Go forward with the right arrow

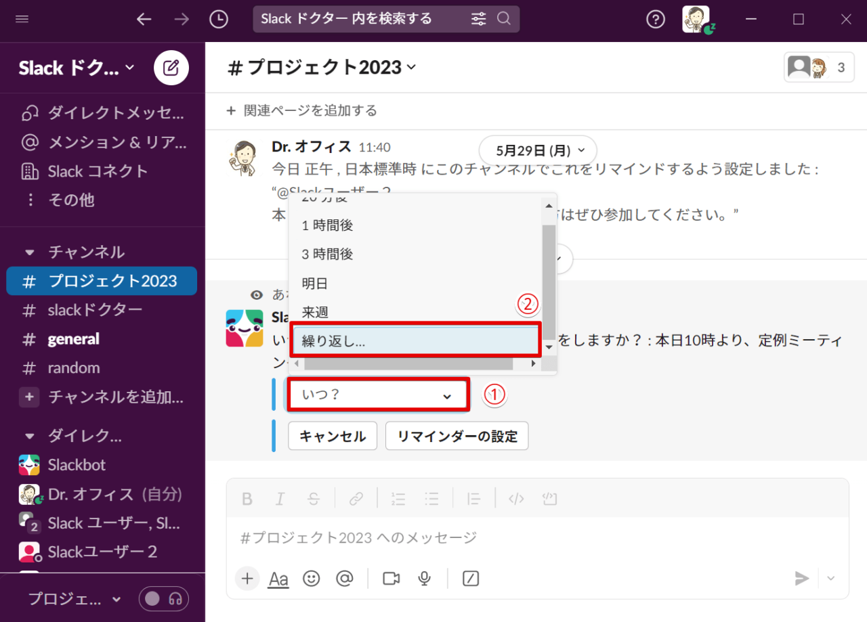click(182, 19)
